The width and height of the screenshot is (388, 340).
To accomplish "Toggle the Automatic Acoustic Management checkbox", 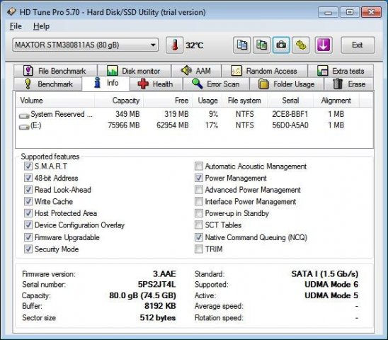I will [199, 166].
